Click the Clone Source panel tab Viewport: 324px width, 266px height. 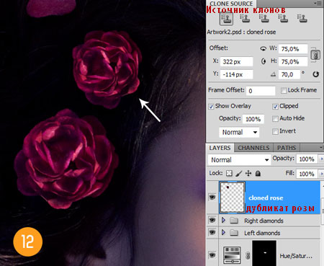pyautogui.click(x=231, y=4)
